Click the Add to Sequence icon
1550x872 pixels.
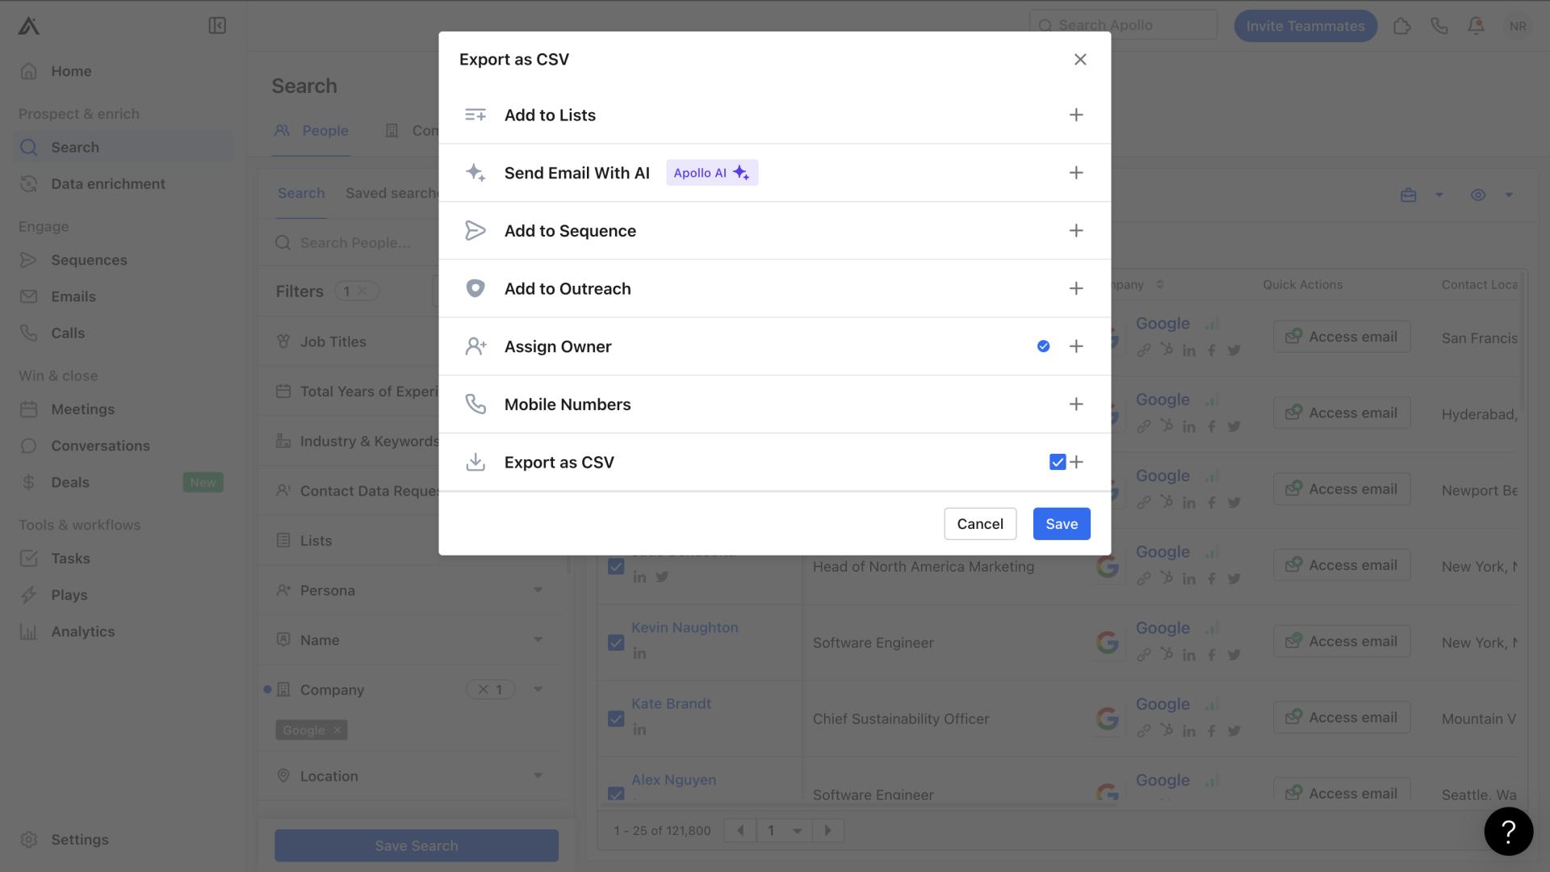(474, 230)
